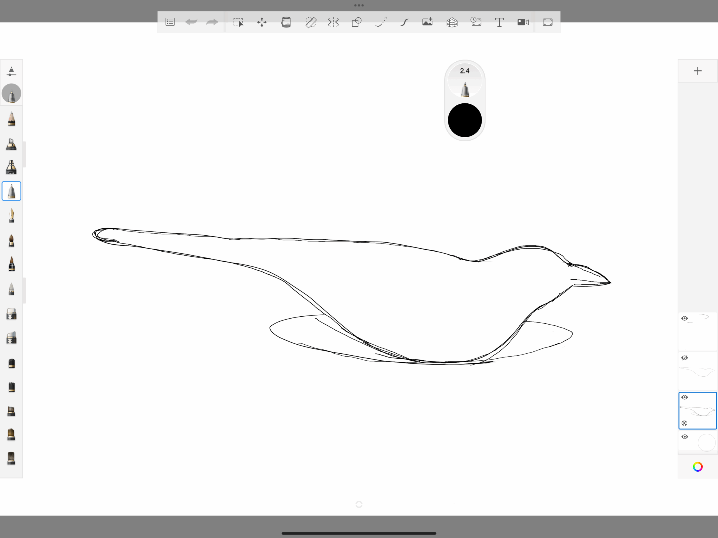The width and height of the screenshot is (718, 538).
Task: Hide the selected bird outline layer
Action: click(x=685, y=397)
